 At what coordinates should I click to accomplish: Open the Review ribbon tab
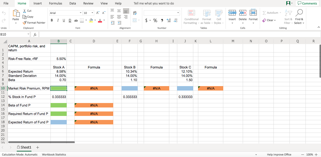tap(88, 3)
